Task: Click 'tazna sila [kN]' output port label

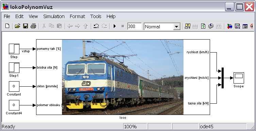Action: pyautogui.click(x=198, y=103)
